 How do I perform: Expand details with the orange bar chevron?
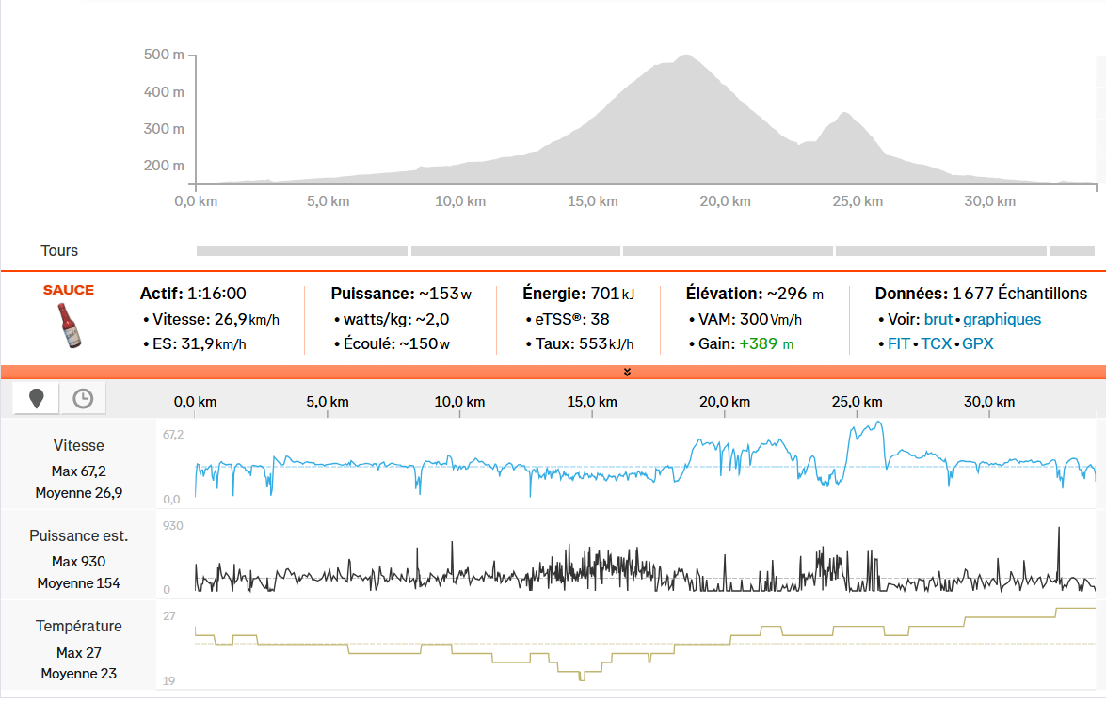click(627, 372)
